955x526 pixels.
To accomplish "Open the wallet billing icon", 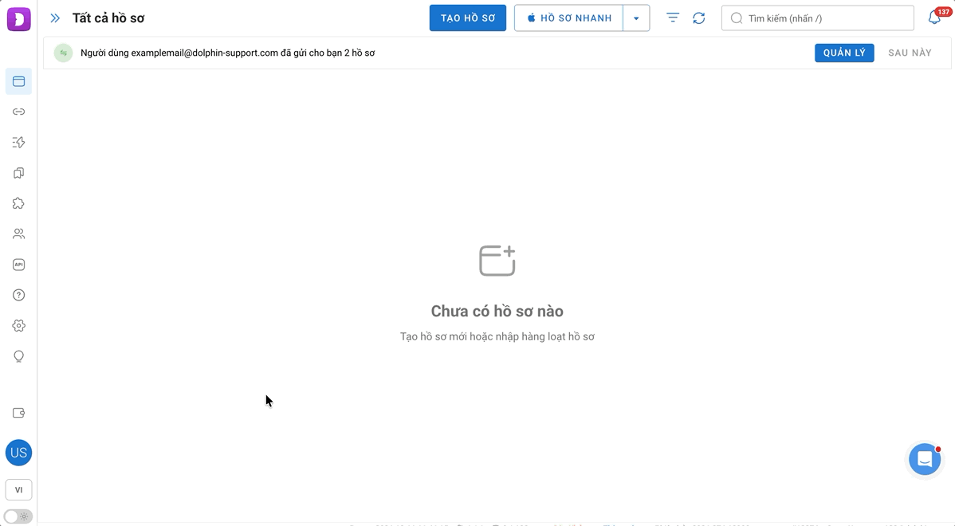I will [19, 413].
